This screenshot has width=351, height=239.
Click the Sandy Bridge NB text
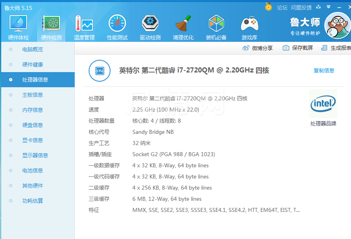click(x=153, y=132)
